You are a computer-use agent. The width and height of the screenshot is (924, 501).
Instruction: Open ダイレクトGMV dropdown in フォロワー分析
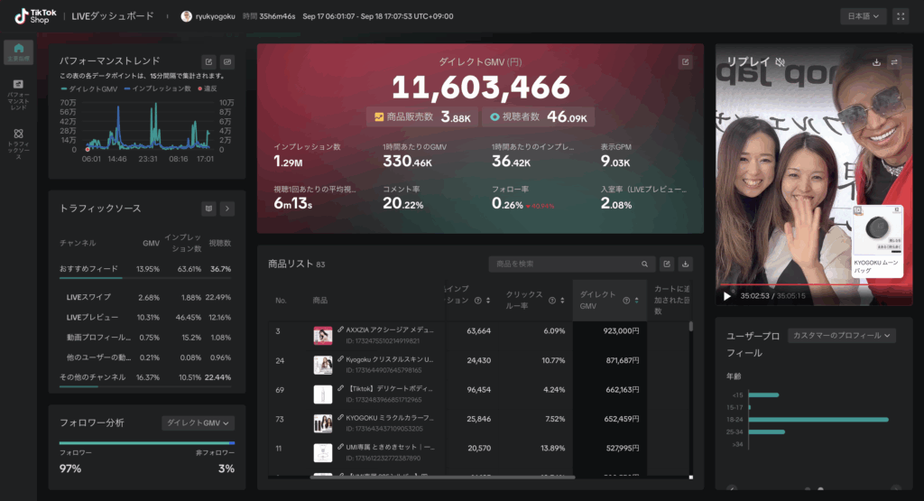[x=198, y=422]
